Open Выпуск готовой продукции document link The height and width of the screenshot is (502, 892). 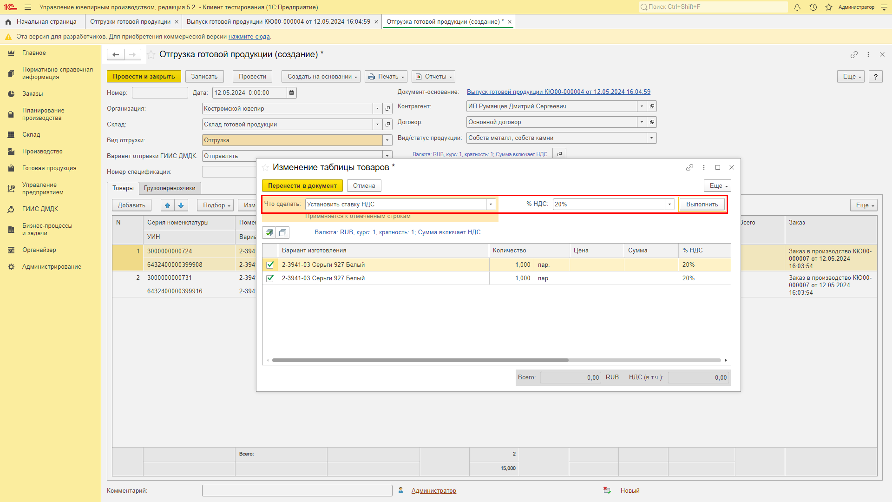point(558,92)
